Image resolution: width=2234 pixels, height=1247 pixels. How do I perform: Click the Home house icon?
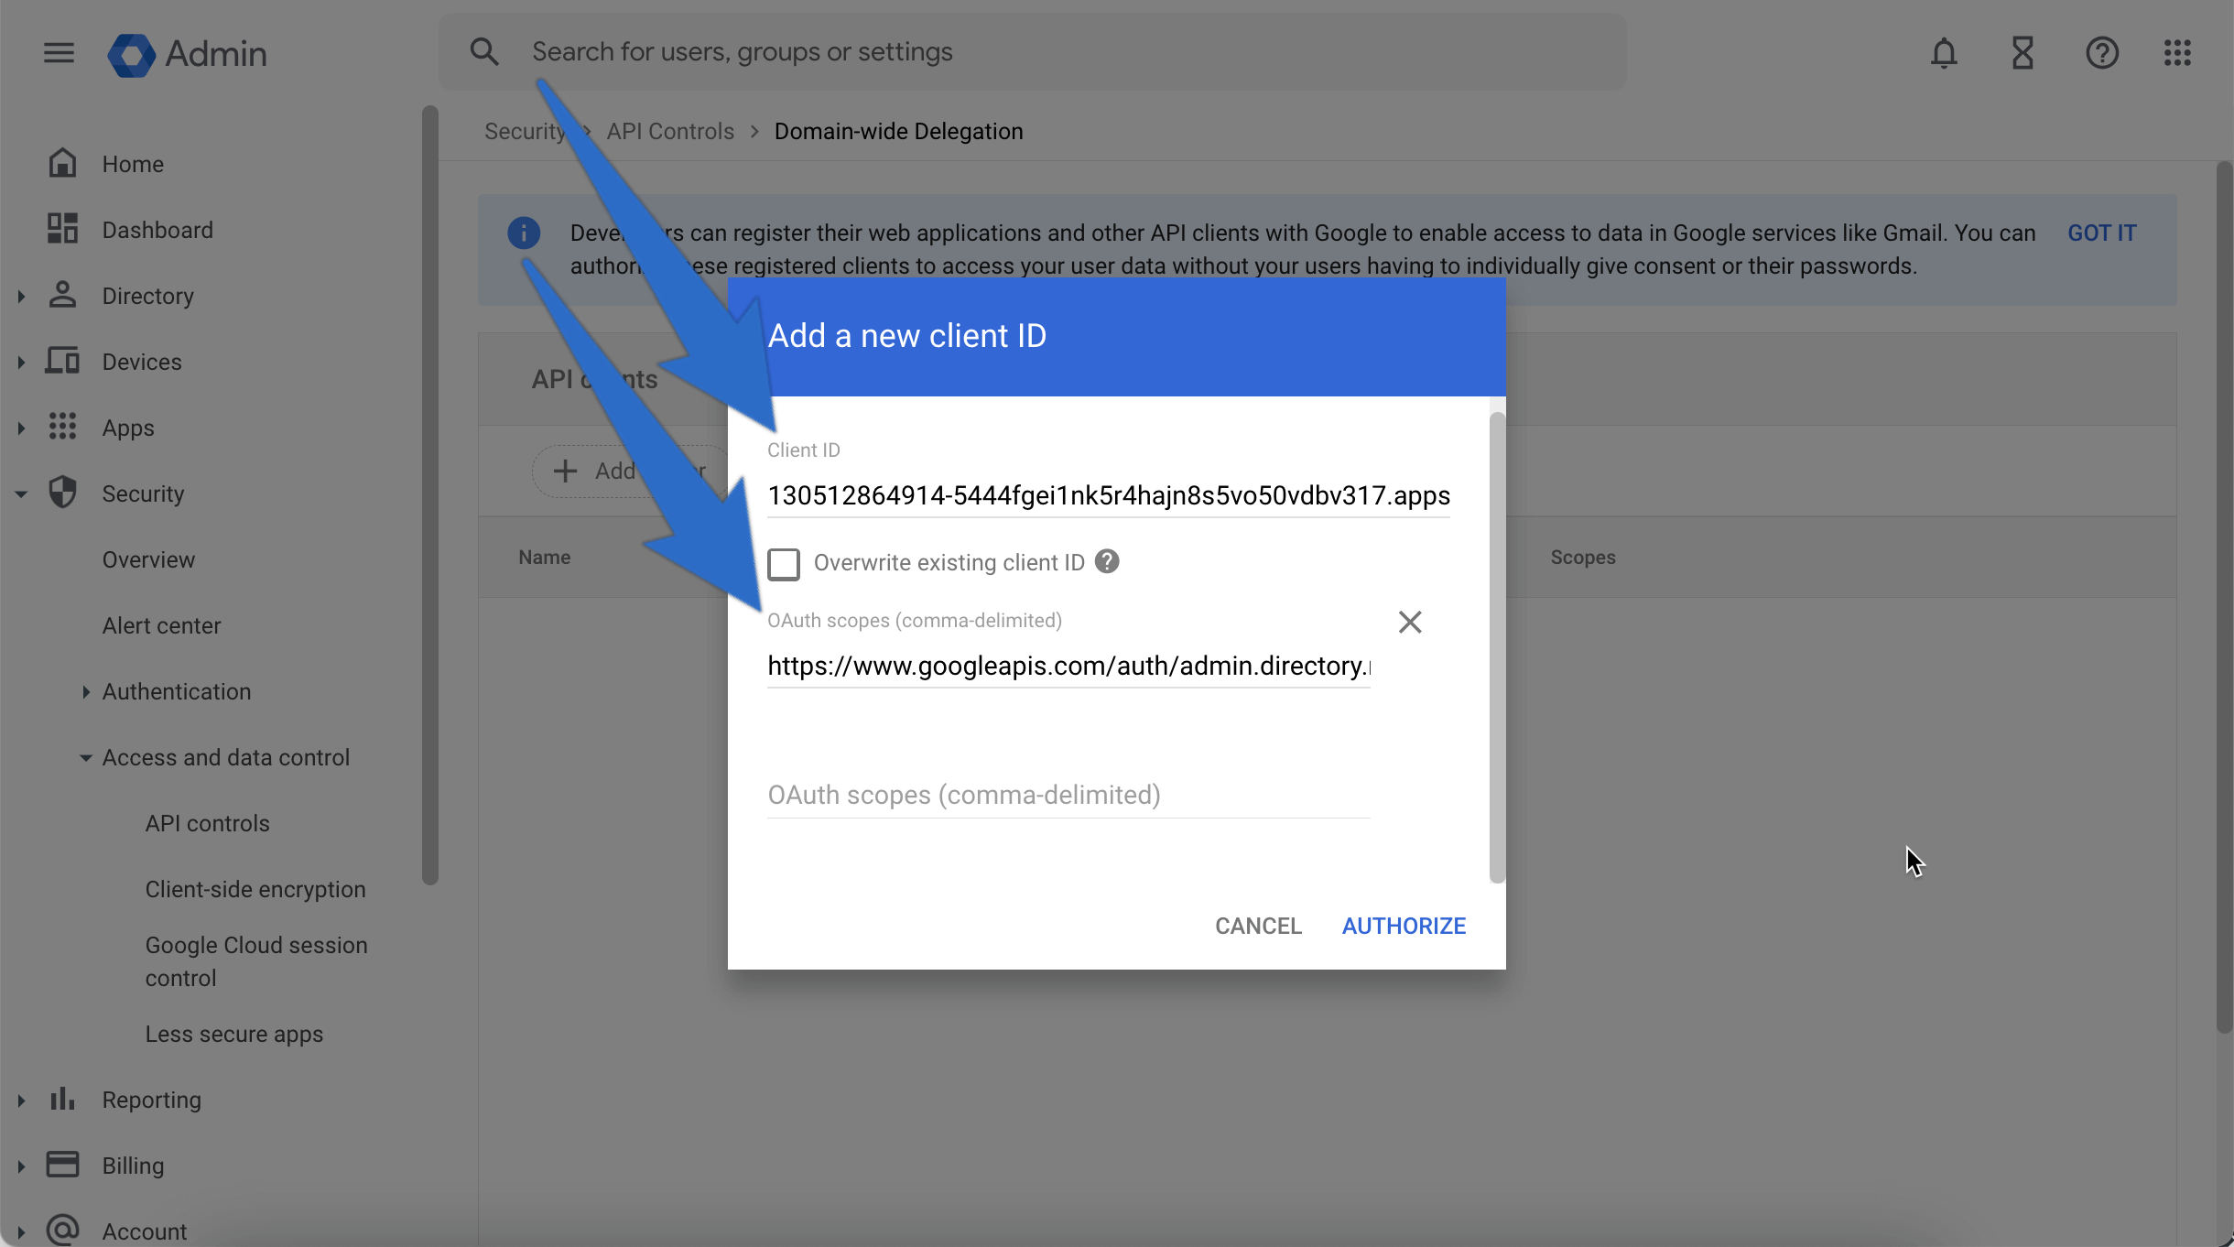pyautogui.click(x=62, y=163)
